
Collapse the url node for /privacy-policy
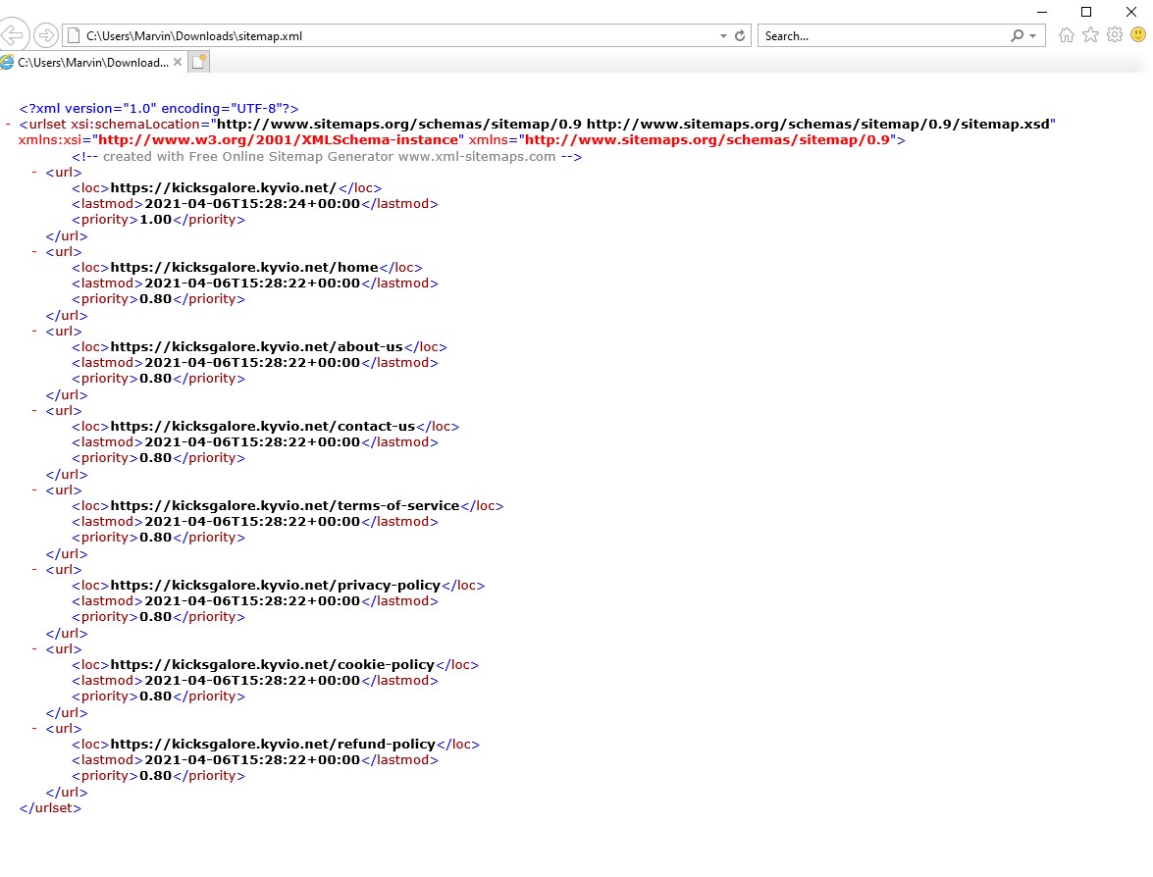pos(34,569)
